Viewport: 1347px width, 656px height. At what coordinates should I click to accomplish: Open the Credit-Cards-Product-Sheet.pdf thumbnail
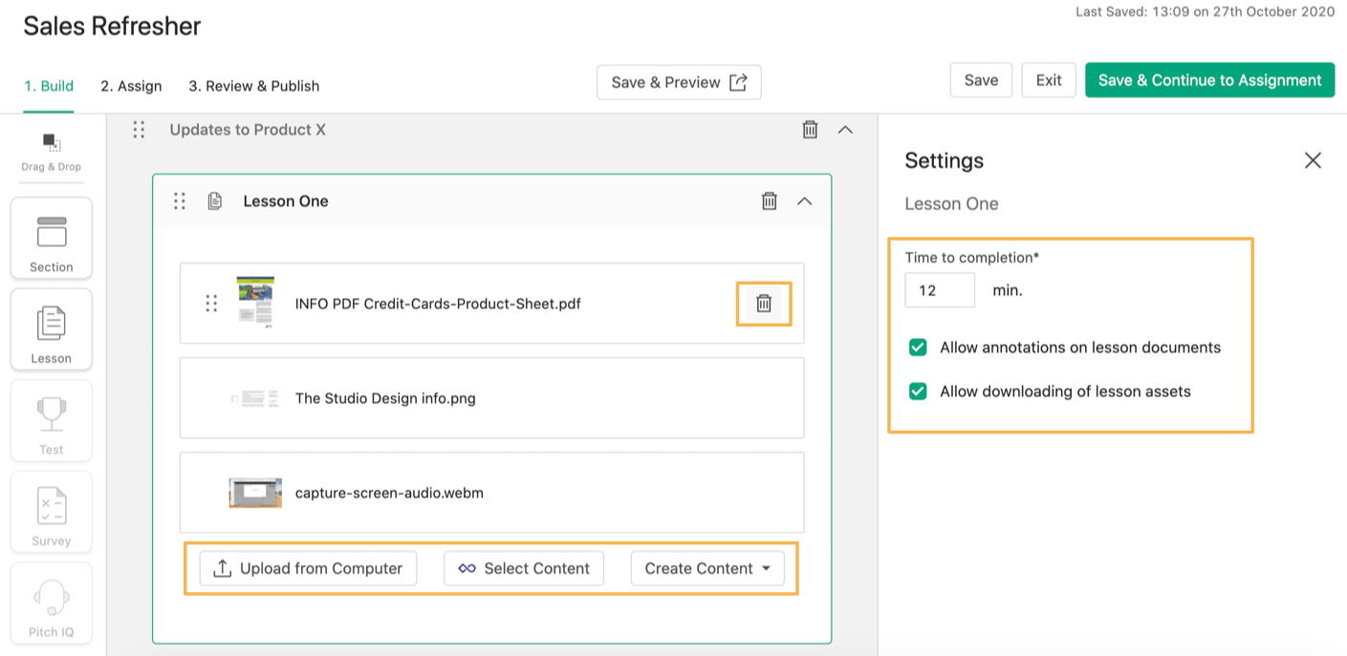pos(255,303)
